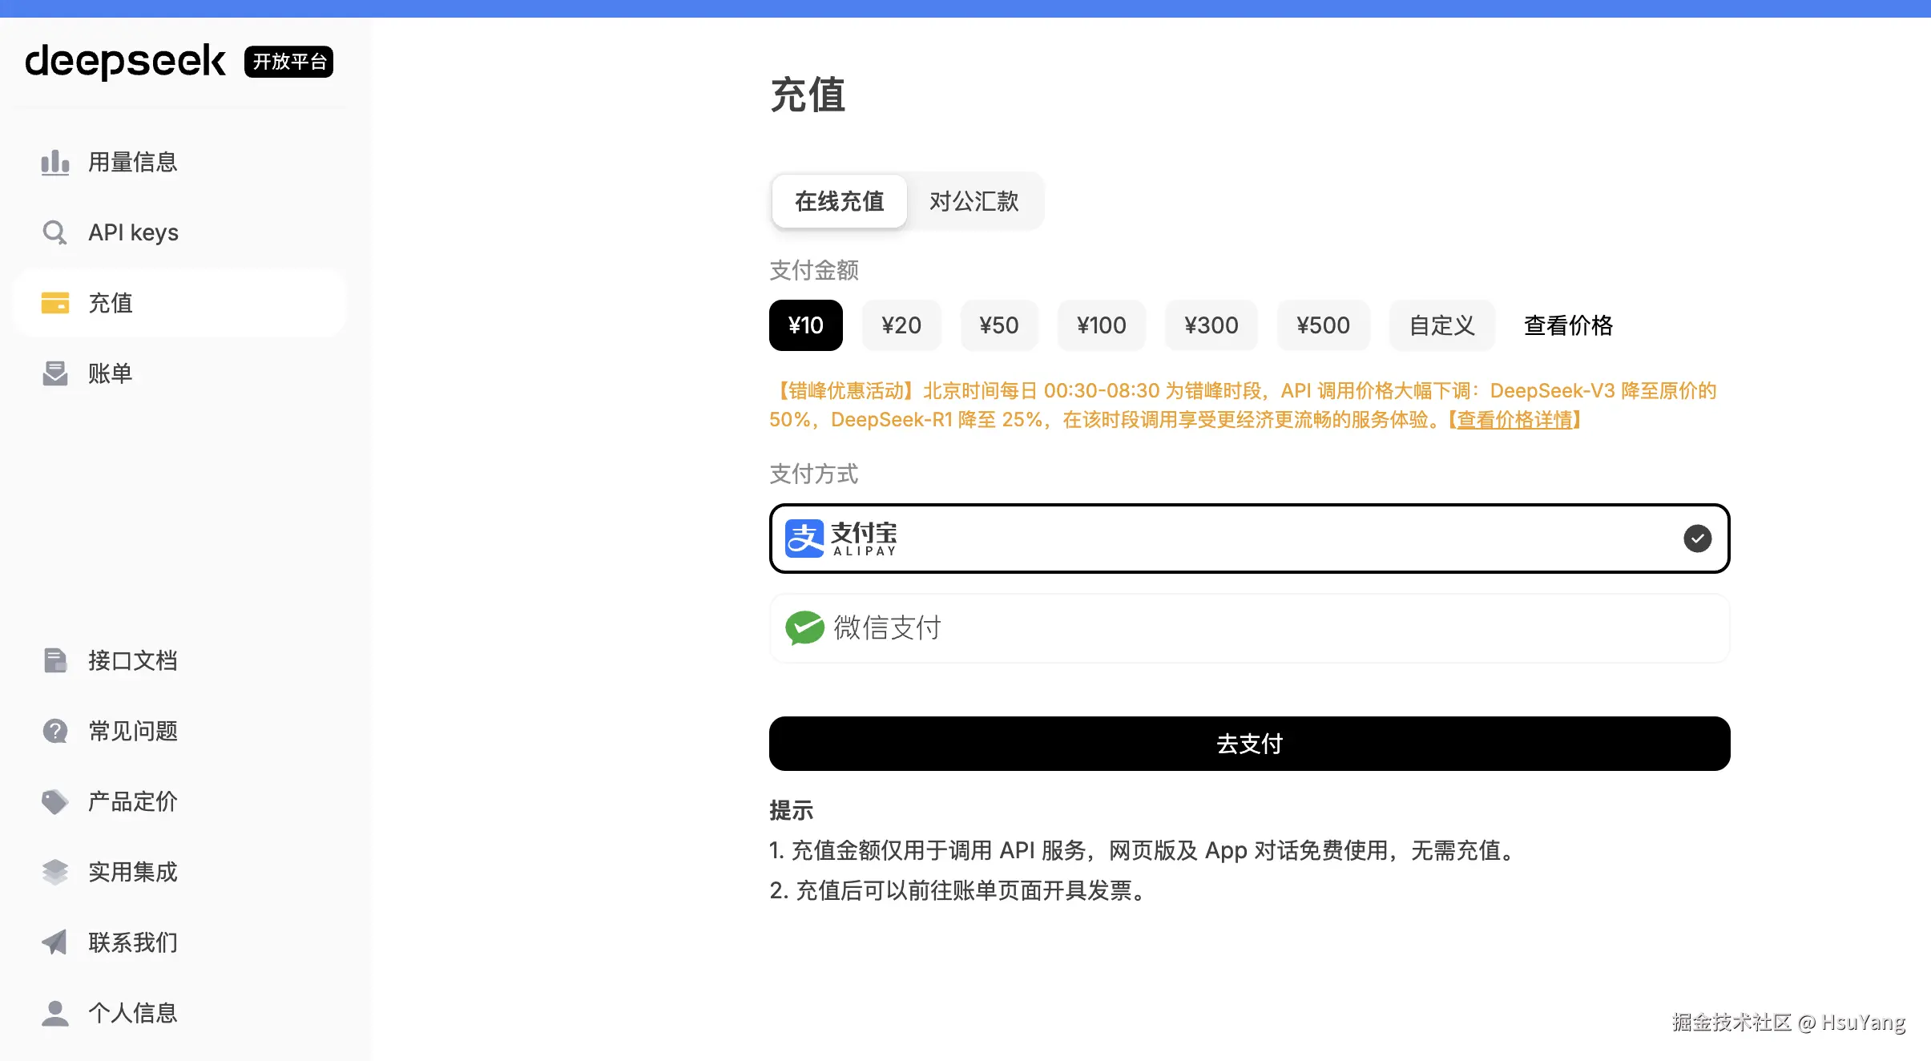The width and height of the screenshot is (1931, 1061).
Task: Click the 查看价格 link beside amounts
Action: tap(1568, 325)
